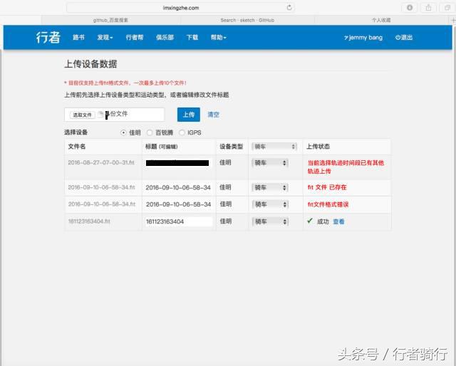Expand 帮助 menu in navbar
The image size is (456, 366).
pos(219,38)
